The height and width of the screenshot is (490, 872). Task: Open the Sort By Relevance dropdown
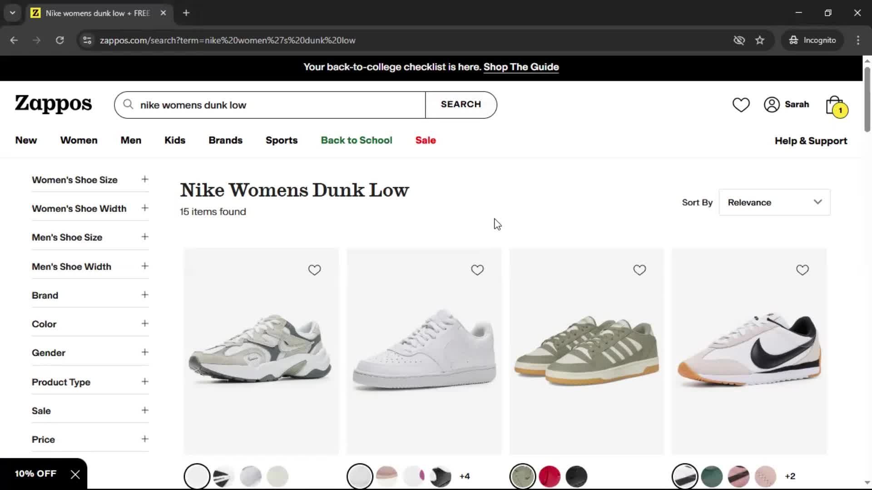click(x=774, y=202)
